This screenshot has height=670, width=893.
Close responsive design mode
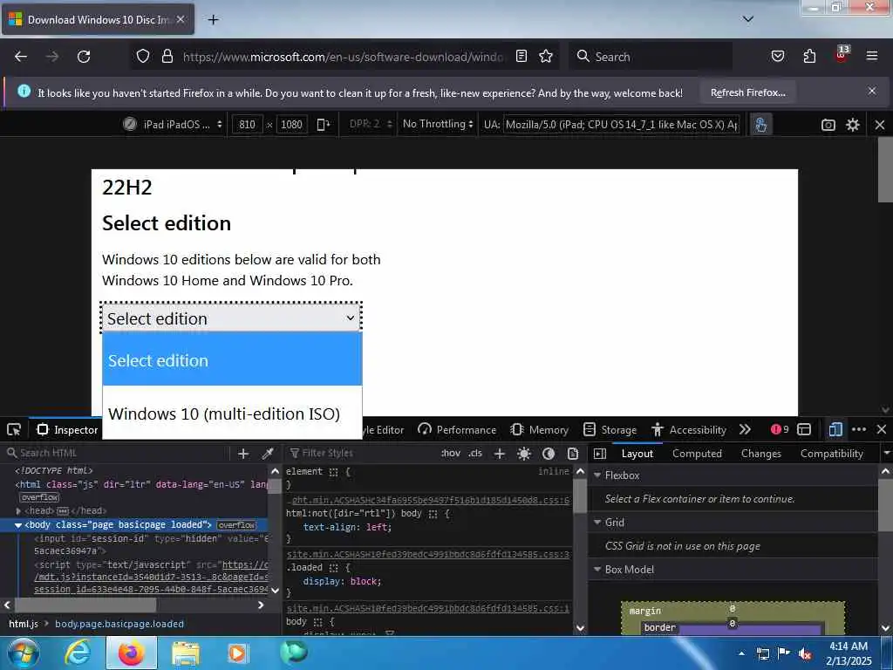click(x=879, y=125)
